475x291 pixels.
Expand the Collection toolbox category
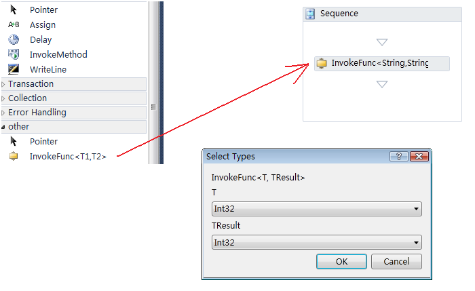[3, 98]
